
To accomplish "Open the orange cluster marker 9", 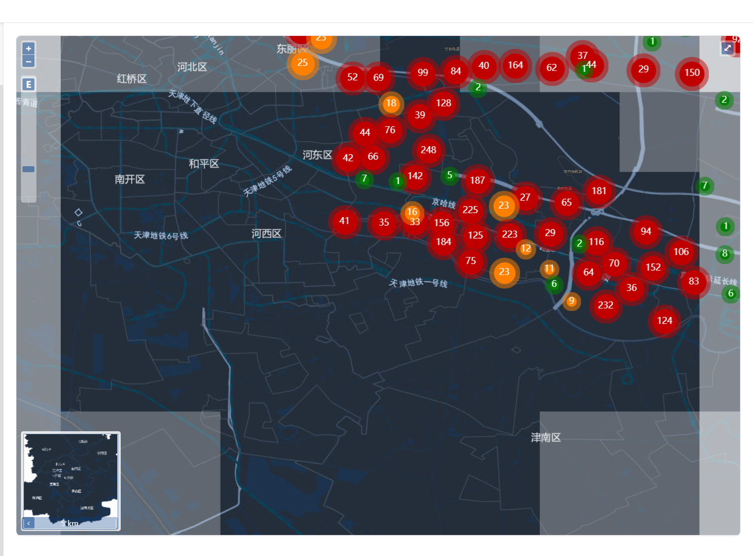I will click(x=571, y=301).
